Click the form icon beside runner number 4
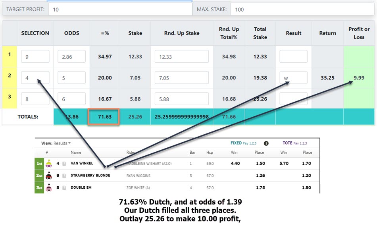Viewport: 377px width, 226px height. [x=63, y=163]
